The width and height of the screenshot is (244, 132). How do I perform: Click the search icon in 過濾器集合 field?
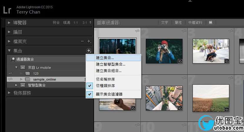13,59
